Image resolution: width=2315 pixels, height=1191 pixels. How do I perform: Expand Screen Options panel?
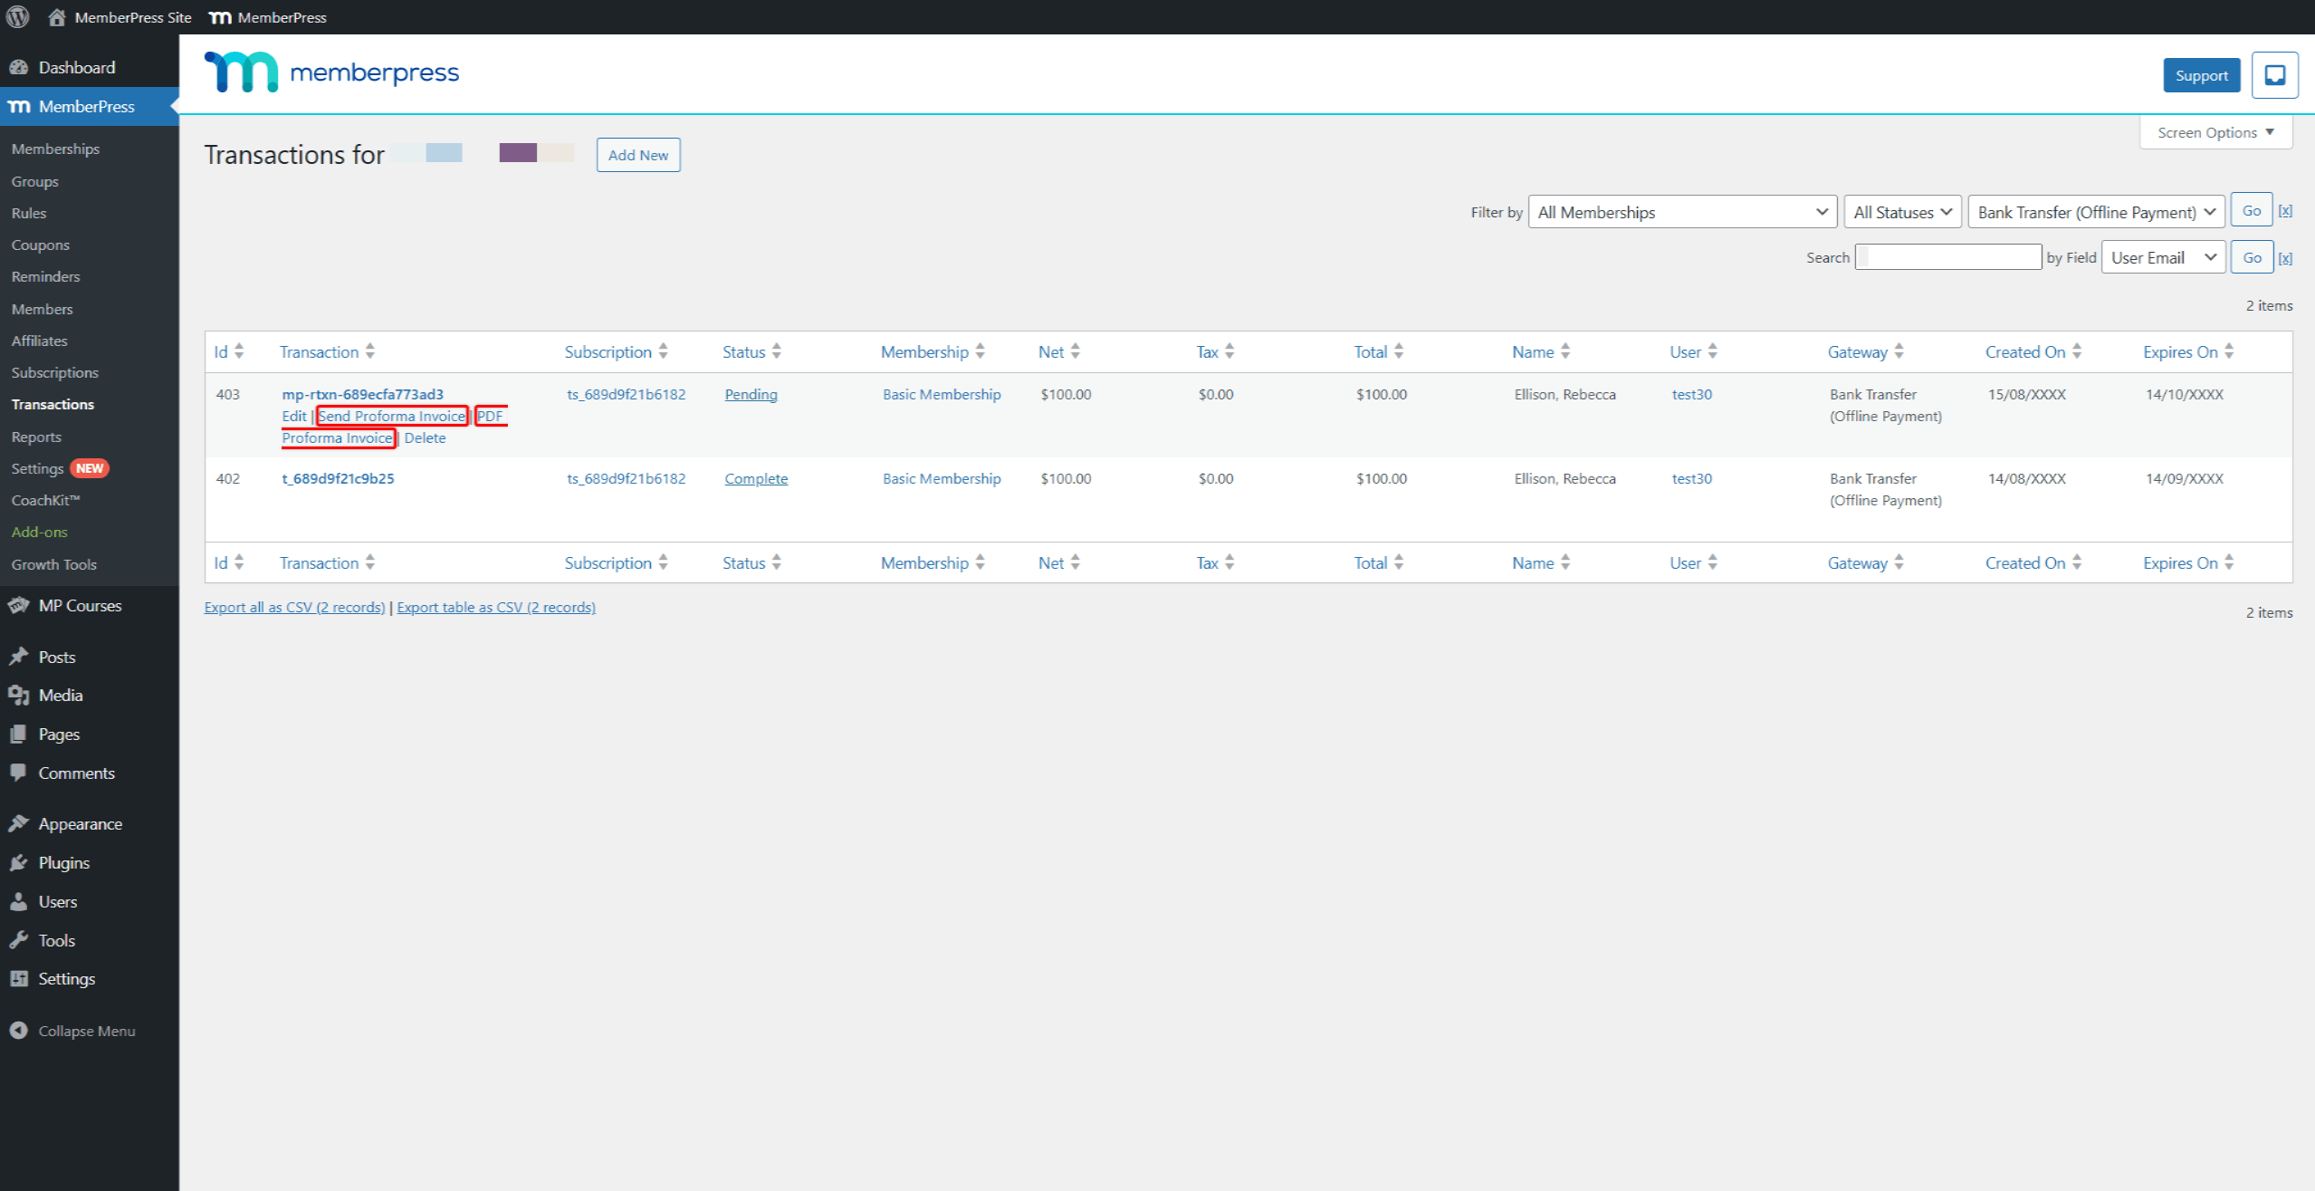click(2215, 132)
